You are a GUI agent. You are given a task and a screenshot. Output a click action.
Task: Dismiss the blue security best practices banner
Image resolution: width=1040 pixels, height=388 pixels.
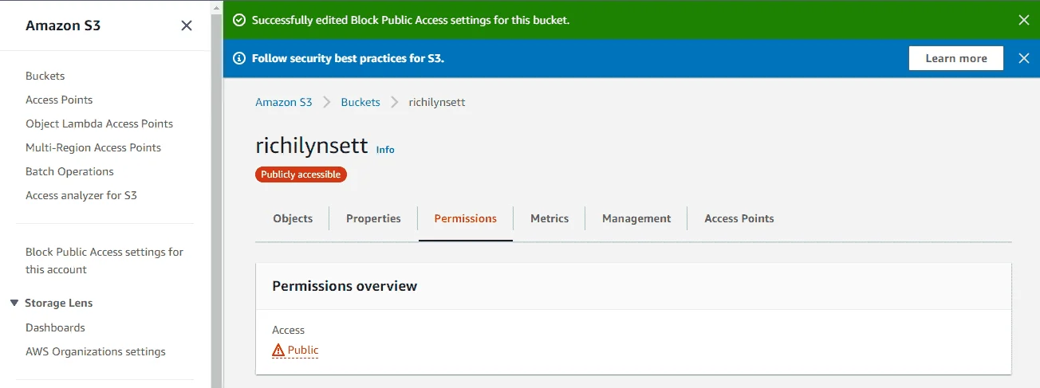(1024, 58)
